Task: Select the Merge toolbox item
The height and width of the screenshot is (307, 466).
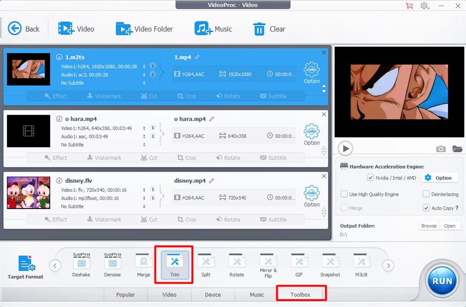Action: pos(144,265)
